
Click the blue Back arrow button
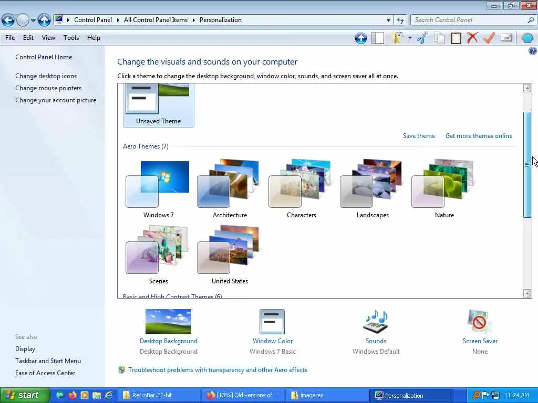tap(8, 20)
